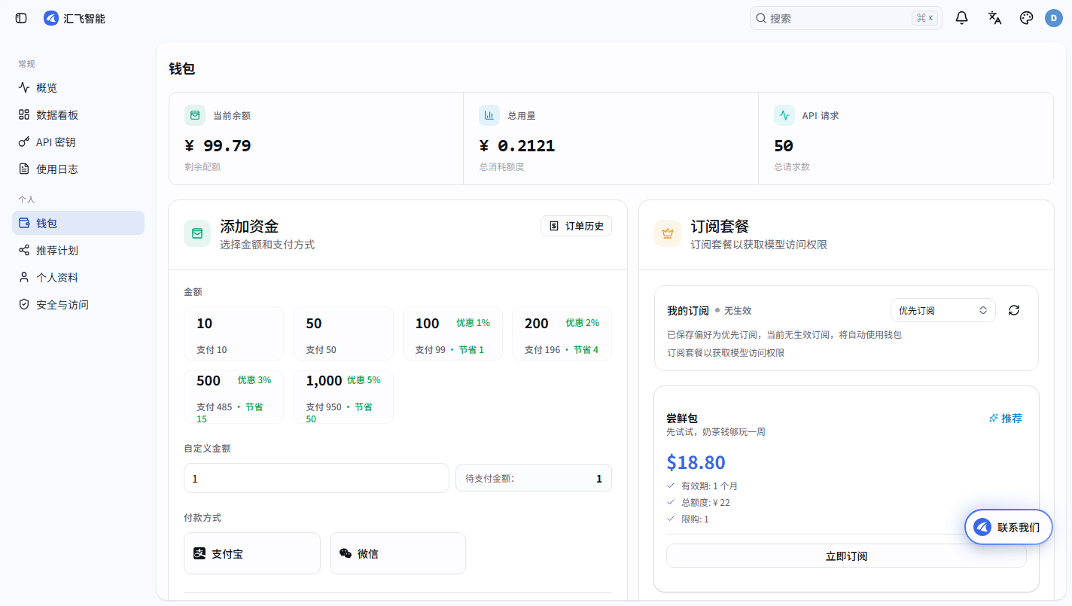The width and height of the screenshot is (1072, 606).
Task: Click 立即订阅 for 尝鲜包
Action: (x=846, y=556)
